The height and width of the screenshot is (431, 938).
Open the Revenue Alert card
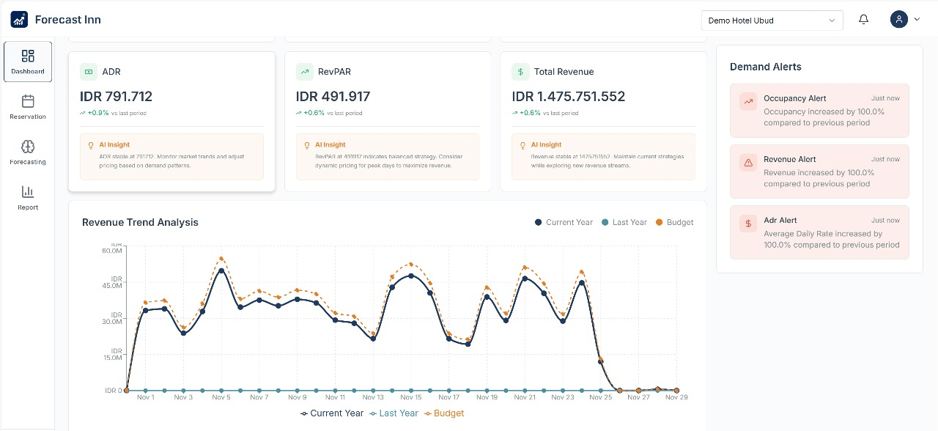tap(819, 171)
